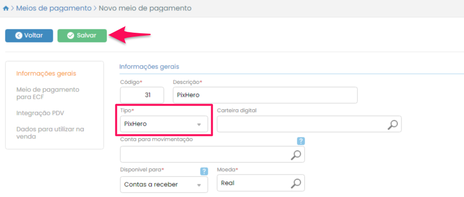
Task: Open help icon above Conta para movimentação
Action: point(301,141)
